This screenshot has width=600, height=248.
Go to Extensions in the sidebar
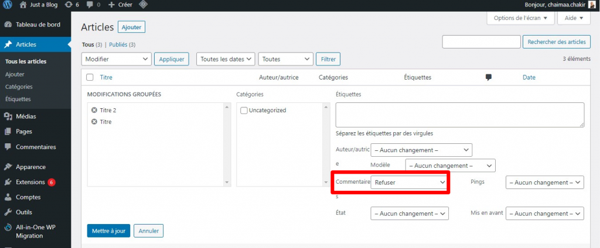pyautogui.click(x=30, y=182)
